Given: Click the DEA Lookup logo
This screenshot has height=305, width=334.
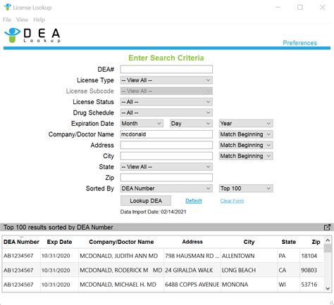Looking at the screenshot, I should point(32,35).
